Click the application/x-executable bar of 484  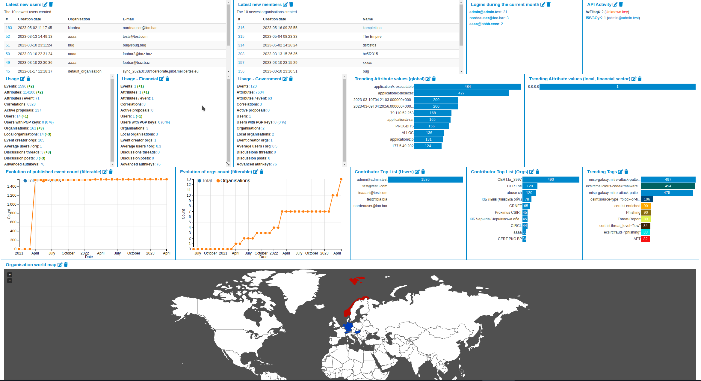coord(468,87)
